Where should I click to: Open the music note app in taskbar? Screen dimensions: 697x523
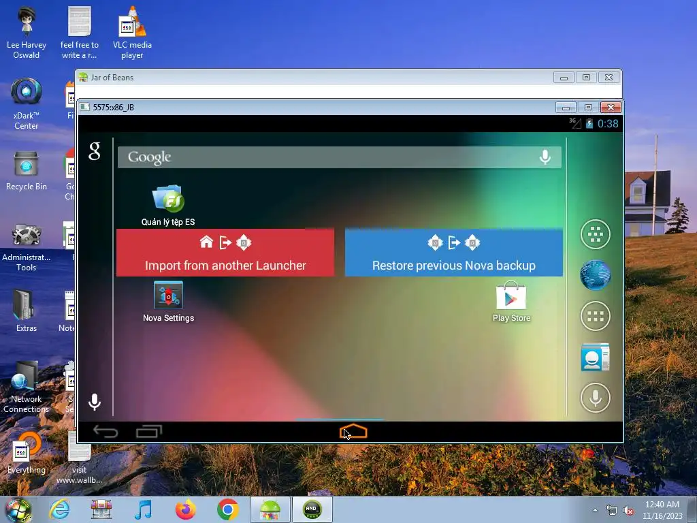click(143, 509)
